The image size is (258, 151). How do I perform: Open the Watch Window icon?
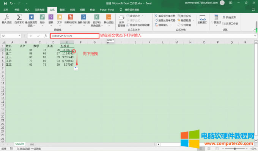click(203, 20)
